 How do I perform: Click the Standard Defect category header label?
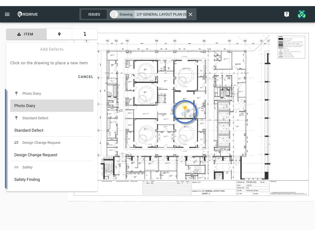click(35, 118)
